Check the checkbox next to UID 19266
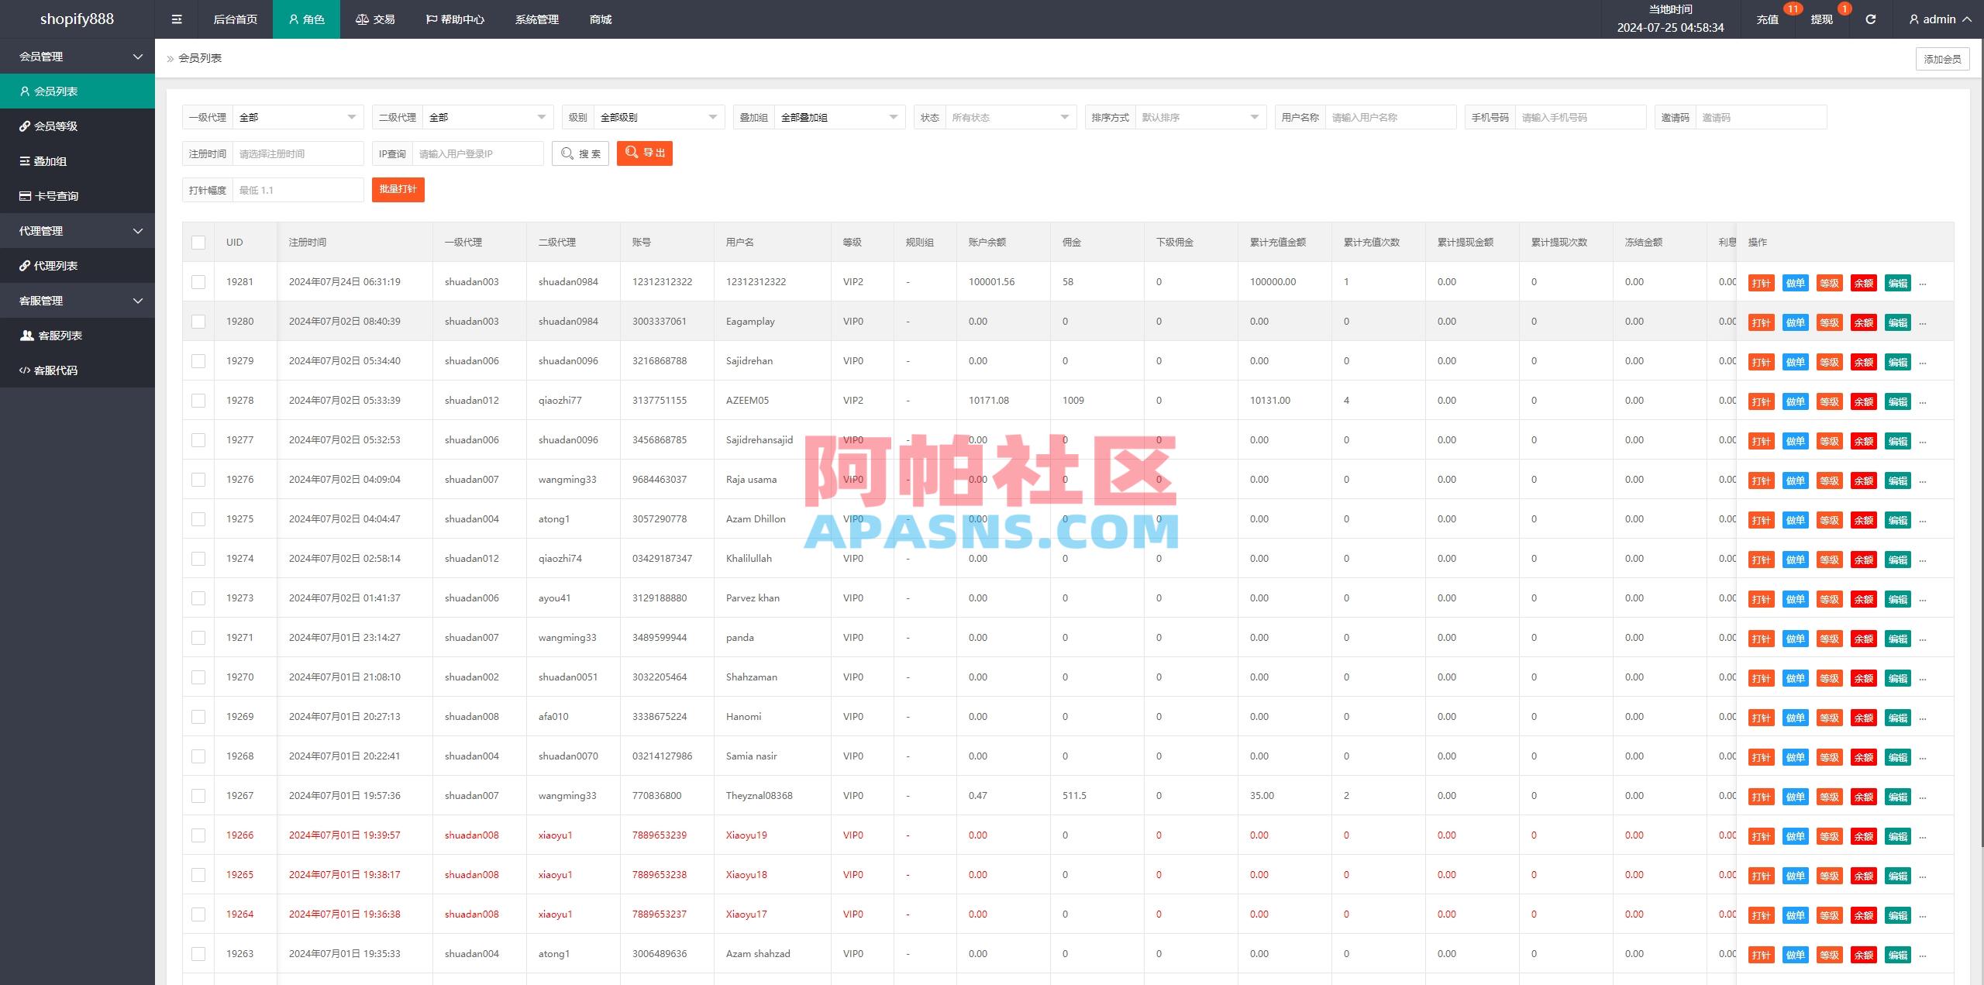Screen dimensions: 1984x985 pyautogui.click(x=198, y=835)
